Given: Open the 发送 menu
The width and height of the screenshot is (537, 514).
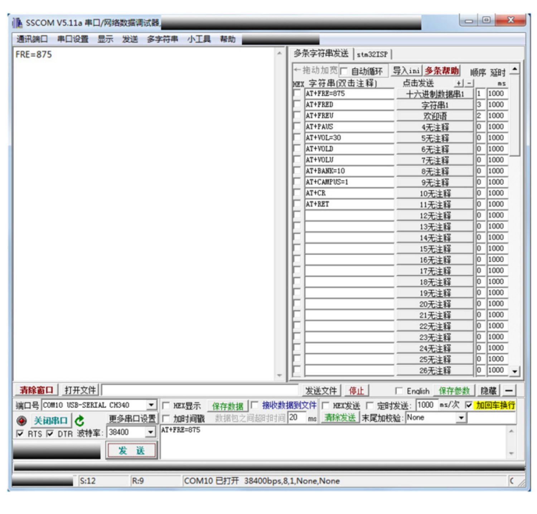Looking at the screenshot, I should (130, 39).
